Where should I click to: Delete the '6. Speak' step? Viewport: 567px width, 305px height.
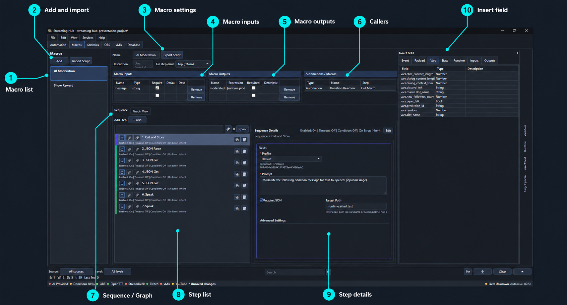pyautogui.click(x=244, y=197)
